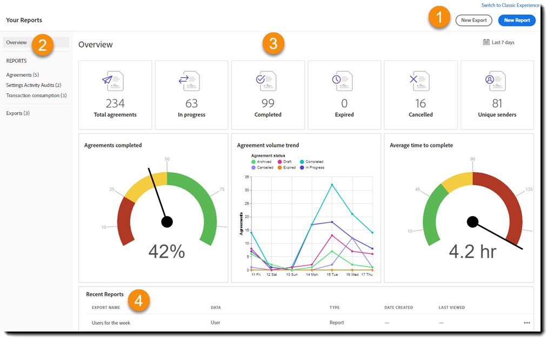The width and height of the screenshot is (547, 338).
Task: Click the Unique senders person icon
Action: pyautogui.click(x=496, y=81)
